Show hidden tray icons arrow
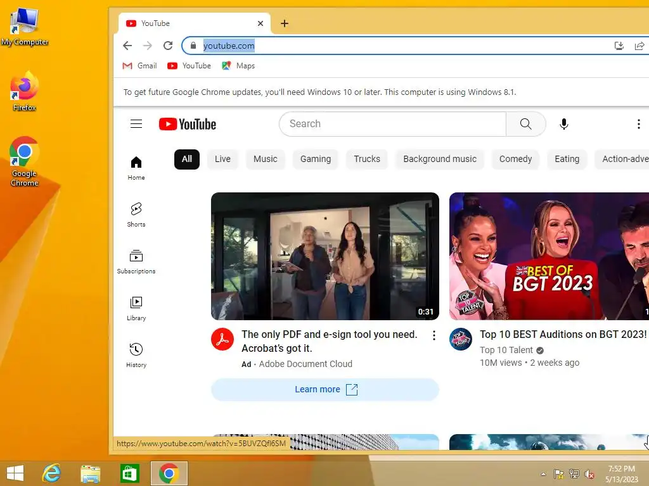Screen dimensions: 649x486 (x=543, y=474)
